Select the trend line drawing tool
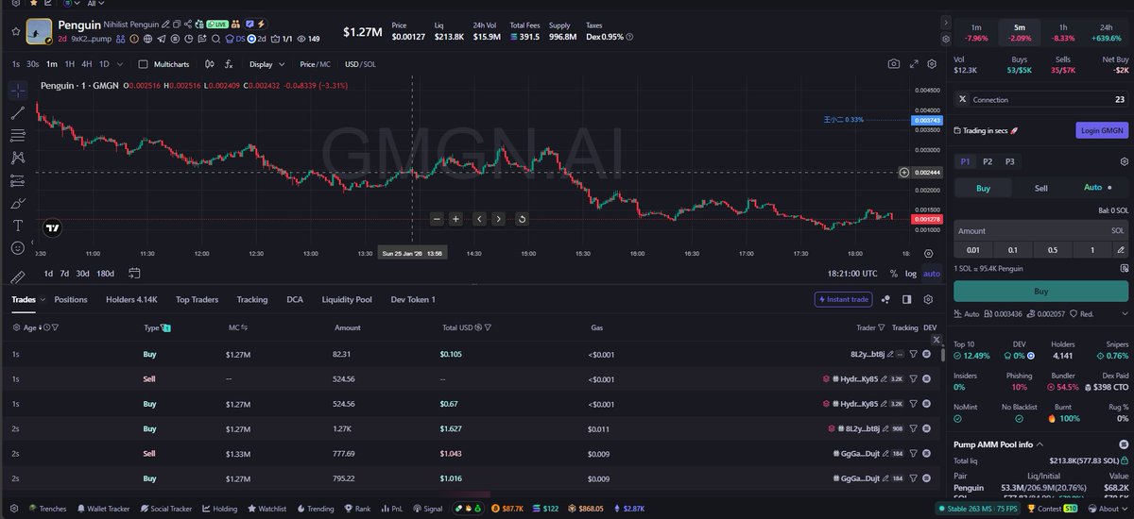 (18, 112)
